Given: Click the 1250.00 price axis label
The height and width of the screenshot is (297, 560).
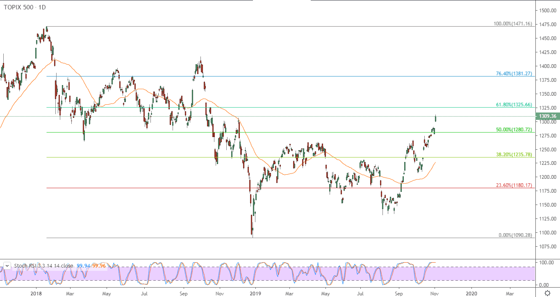Looking at the screenshot, I should [548, 149].
